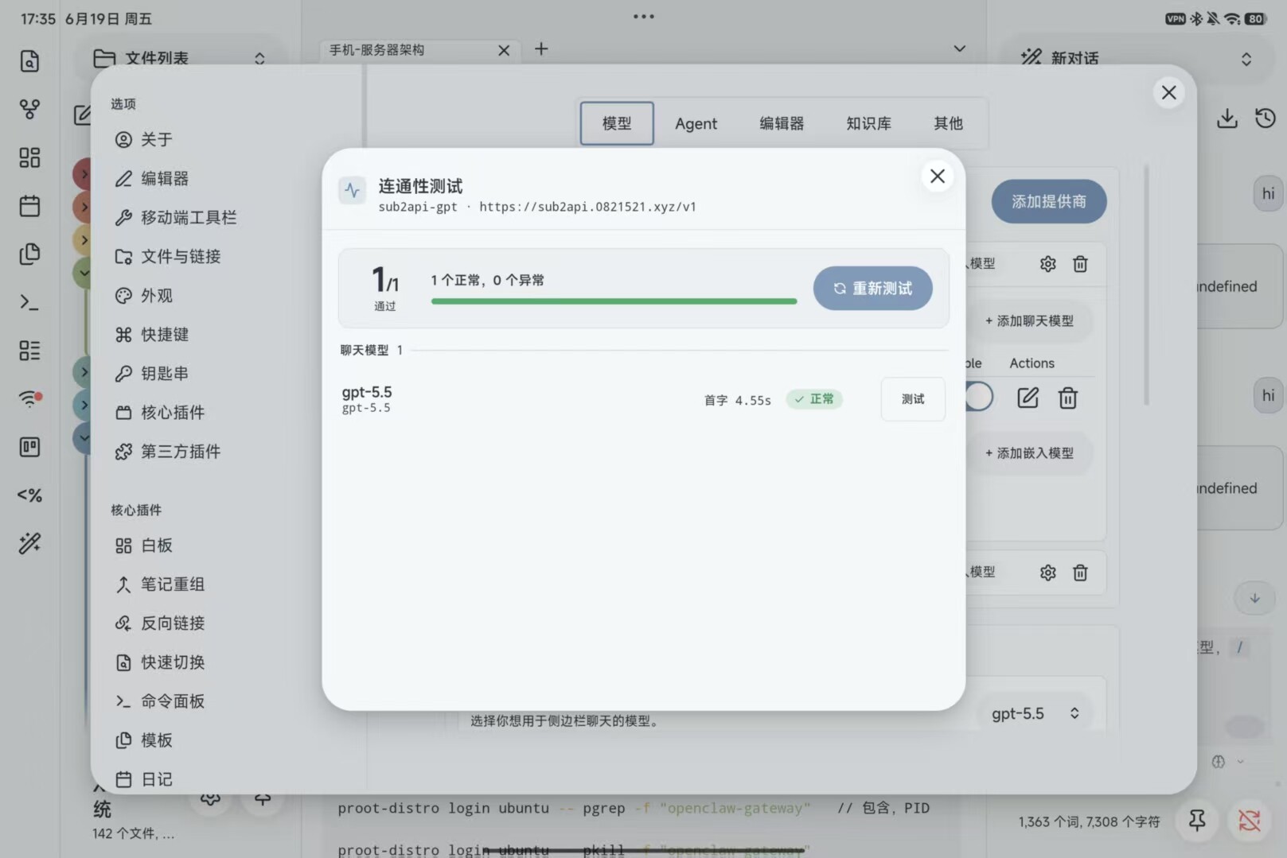Screen dimensions: 1287x858
Task: Open the 知识库 settings tab
Action: (x=868, y=123)
